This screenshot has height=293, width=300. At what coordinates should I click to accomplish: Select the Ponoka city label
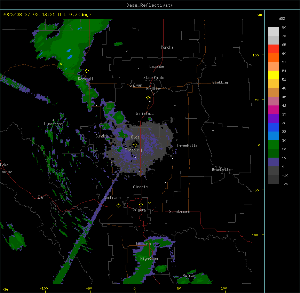point(167,47)
